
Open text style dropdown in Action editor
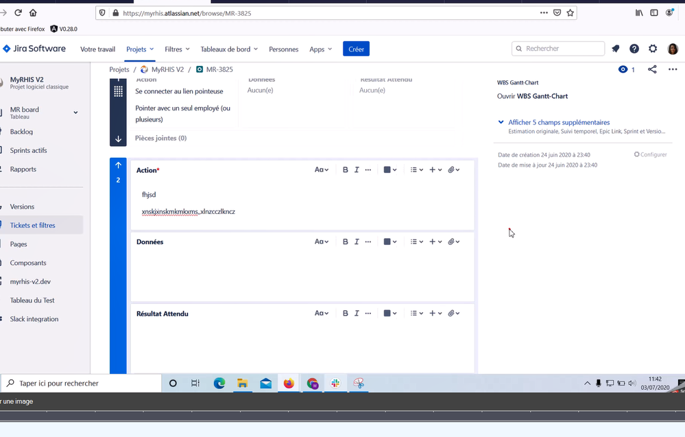coord(321,170)
